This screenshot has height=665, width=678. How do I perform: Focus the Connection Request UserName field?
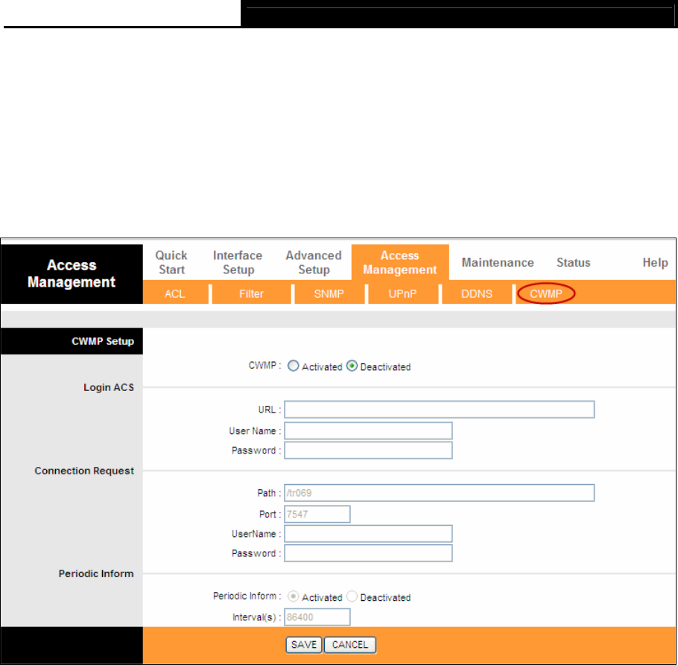(368, 534)
